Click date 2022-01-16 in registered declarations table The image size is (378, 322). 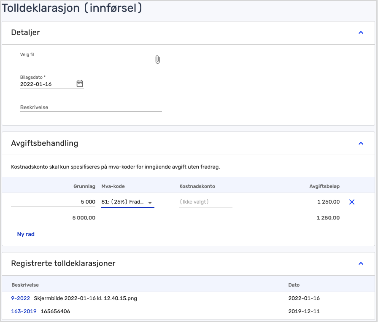(x=304, y=298)
